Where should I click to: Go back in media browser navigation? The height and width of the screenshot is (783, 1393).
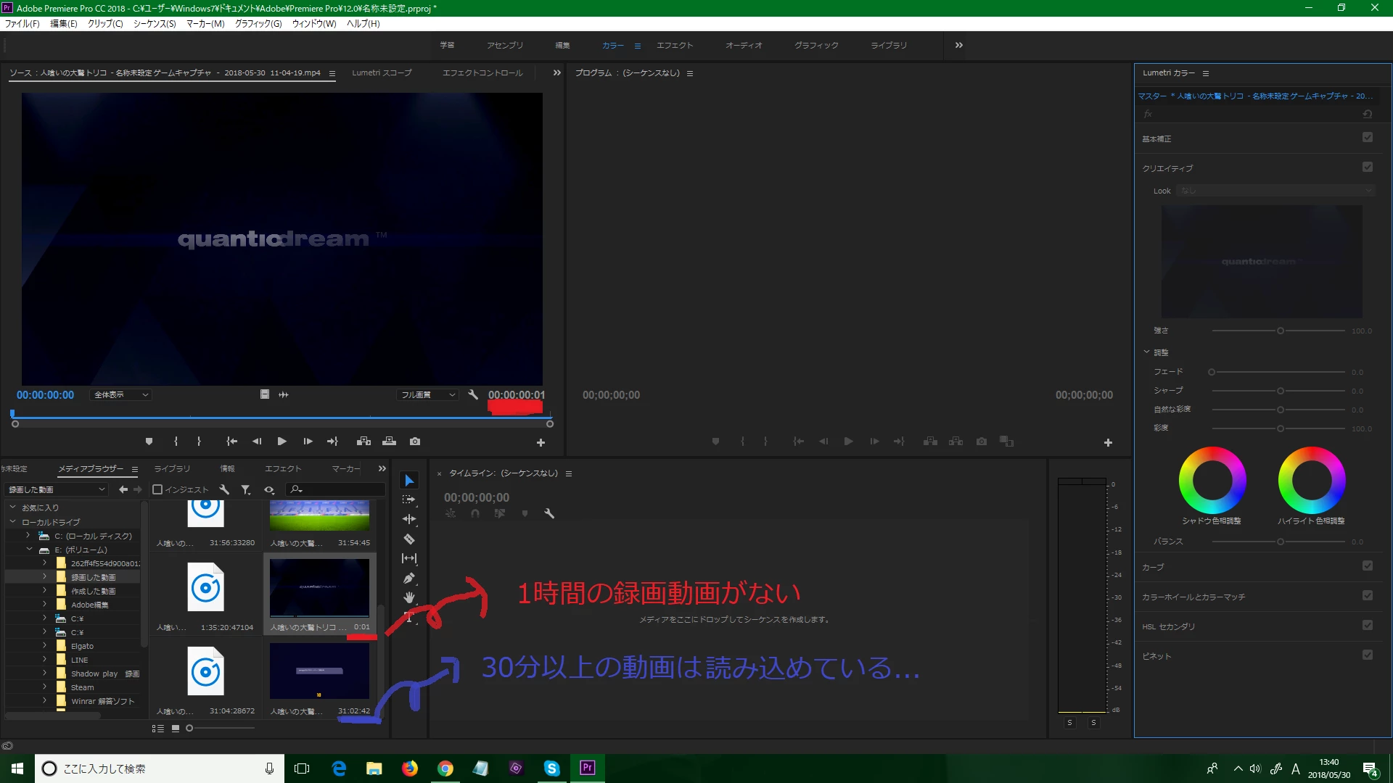point(123,489)
